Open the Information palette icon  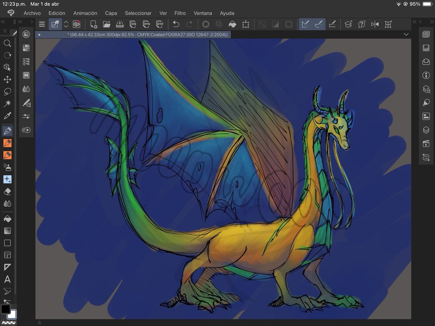[x=426, y=75]
